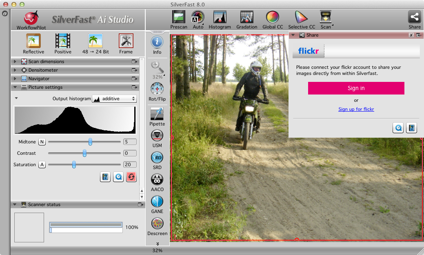Open the USM sharpening tool
Viewport: 424px width, 255px height.
coord(157,136)
